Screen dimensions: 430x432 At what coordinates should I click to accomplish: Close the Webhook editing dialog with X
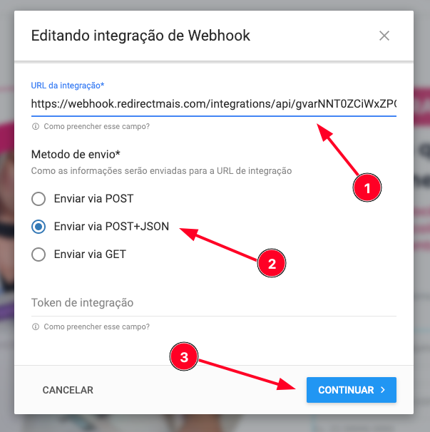(384, 36)
